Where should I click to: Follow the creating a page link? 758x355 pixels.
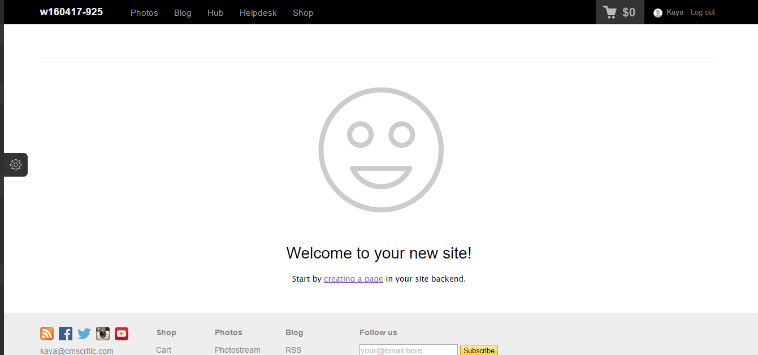(353, 278)
